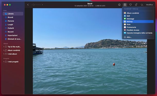Open Libreria in the sidebar
The image size is (157, 96).
coord(13,14)
